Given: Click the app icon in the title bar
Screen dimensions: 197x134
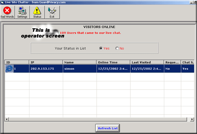Looking at the screenshot, I should coord(2,2).
